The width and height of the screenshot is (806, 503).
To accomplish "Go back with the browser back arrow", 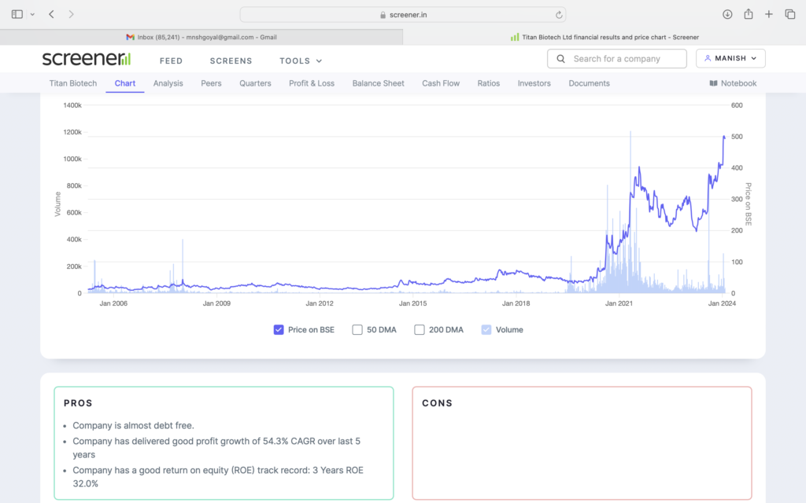I will click(x=51, y=14).
